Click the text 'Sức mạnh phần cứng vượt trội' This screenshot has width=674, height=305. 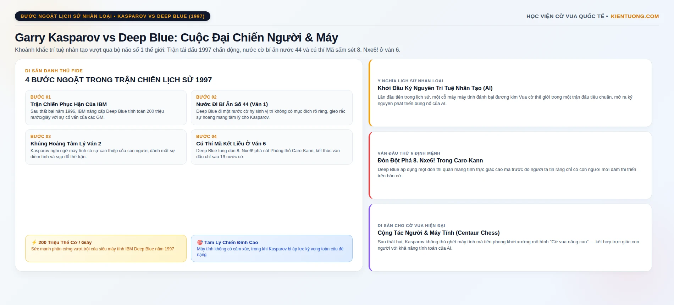103,249
